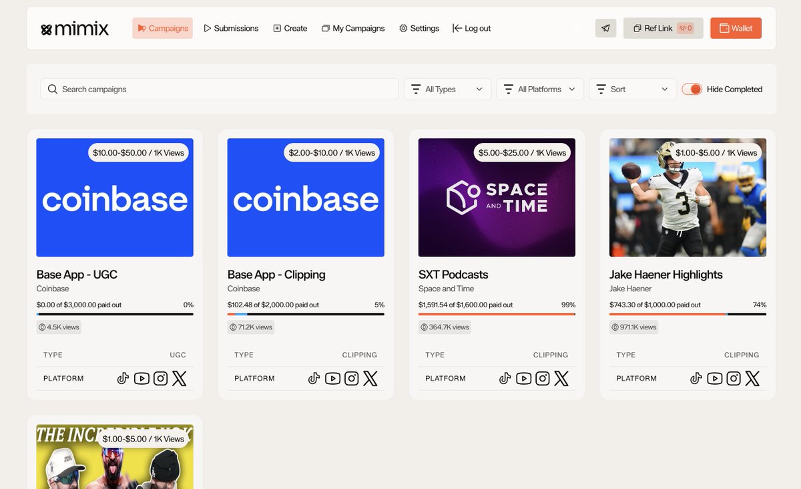Open the yellow fifth campaign thumbnail
The width and height of the screenshot is (801, 489).
115,457
